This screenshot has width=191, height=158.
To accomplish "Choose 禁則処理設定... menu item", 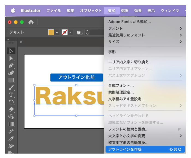I will coord(145,92).
